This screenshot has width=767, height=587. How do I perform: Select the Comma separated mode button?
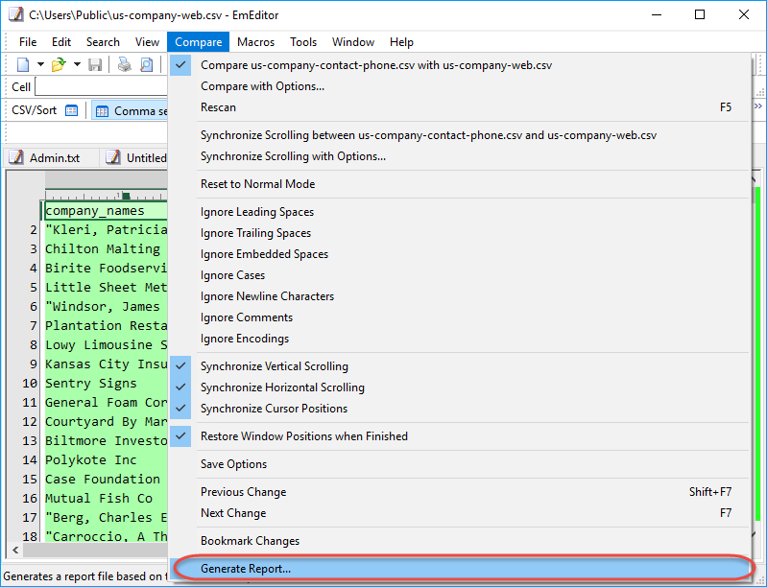(131, 111)
